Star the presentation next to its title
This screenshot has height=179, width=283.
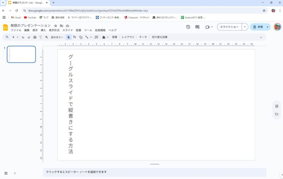56,26
